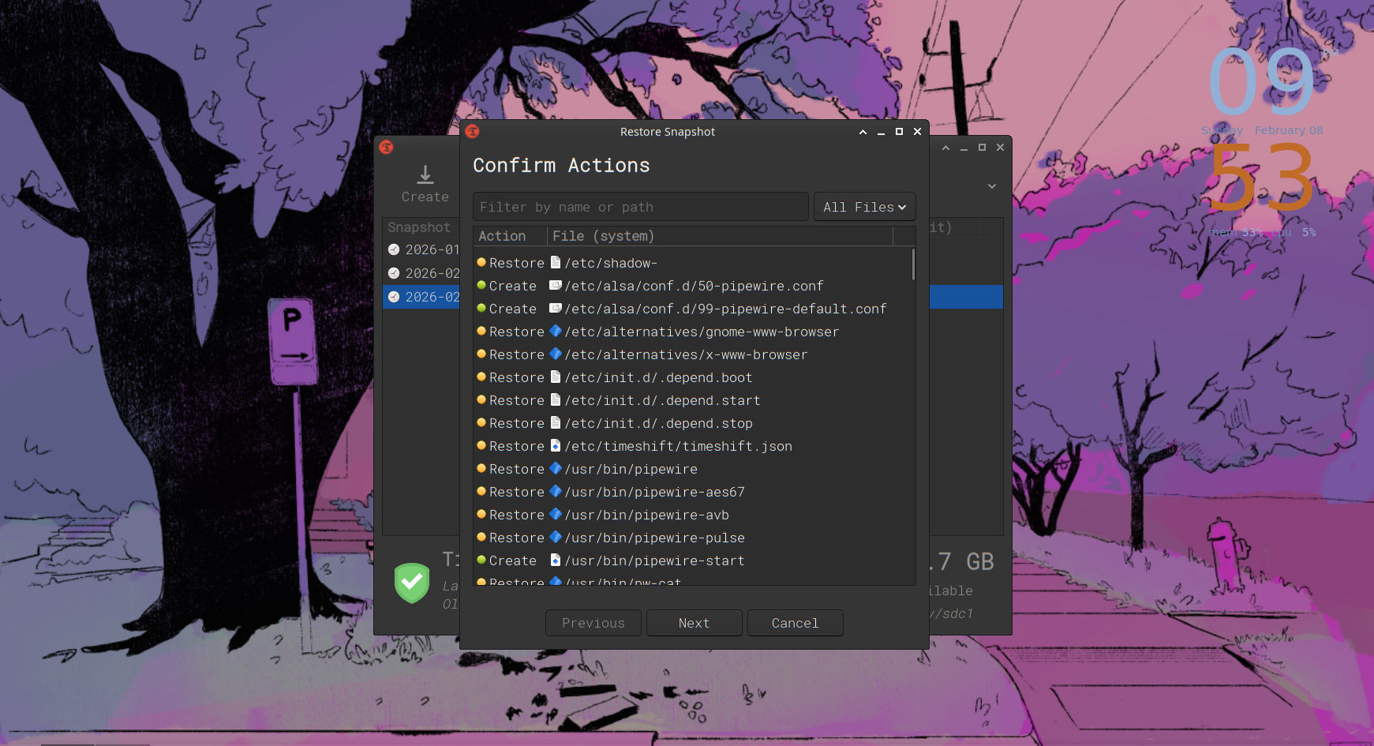The image size is (1374, 746).
Task: Maximize the Restore Snapshot dialog
Action: pos(899,132)
